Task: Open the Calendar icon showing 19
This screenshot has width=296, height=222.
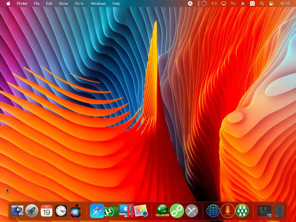Action: click(47, 211)
